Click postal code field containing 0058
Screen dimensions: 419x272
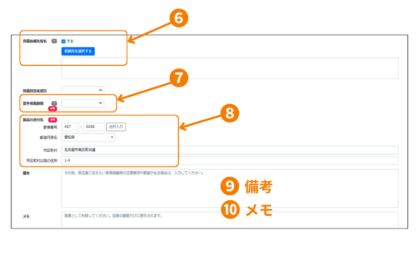pos(94,127)
